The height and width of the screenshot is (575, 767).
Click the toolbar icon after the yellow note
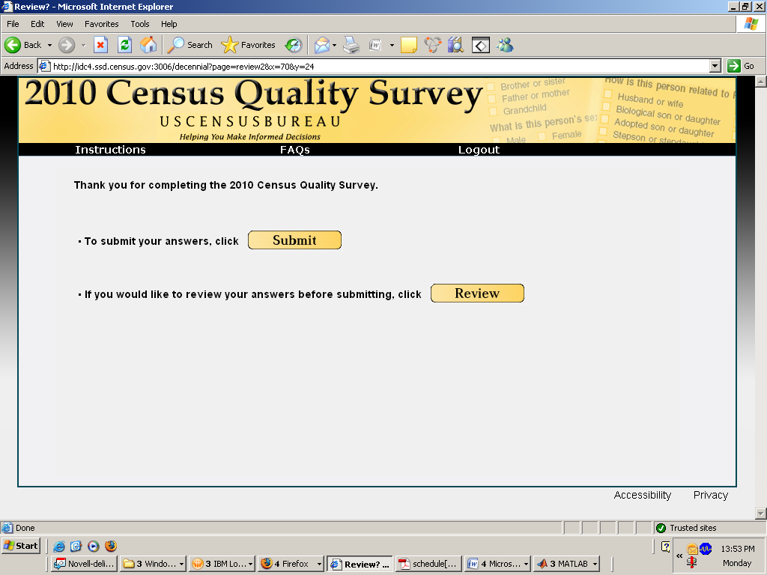point(432,45)
